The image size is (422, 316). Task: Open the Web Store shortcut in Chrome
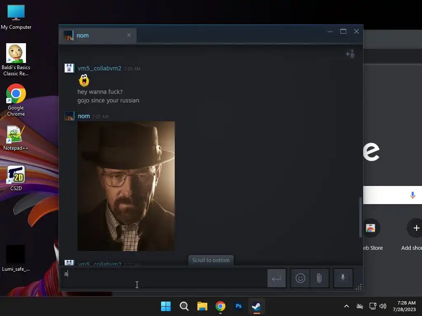coord(371,234)
